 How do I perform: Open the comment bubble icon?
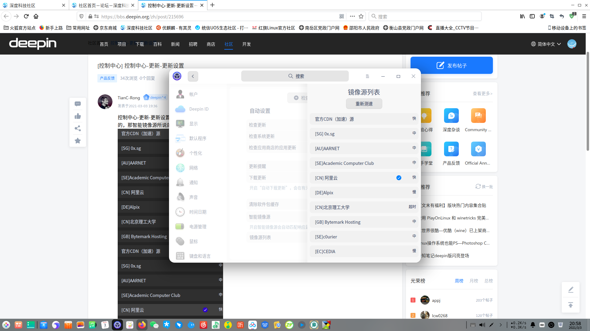click(78, 104)
